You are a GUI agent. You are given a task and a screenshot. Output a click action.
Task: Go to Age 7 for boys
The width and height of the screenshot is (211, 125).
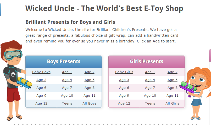pos(67,88)
